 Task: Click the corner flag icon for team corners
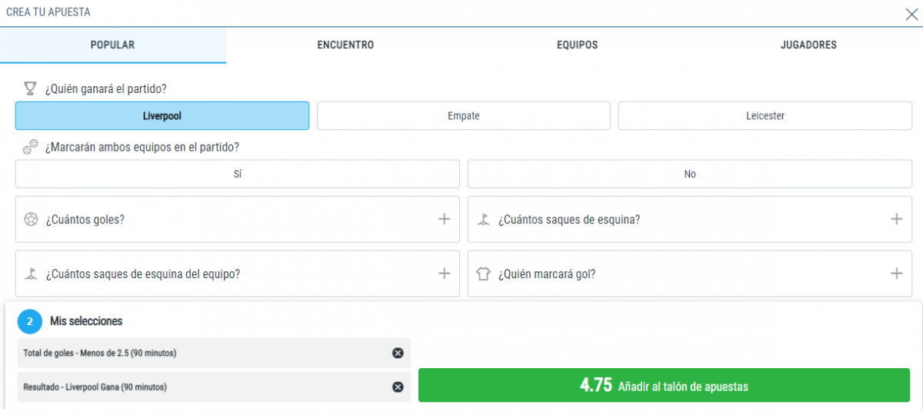click(31, 274)
